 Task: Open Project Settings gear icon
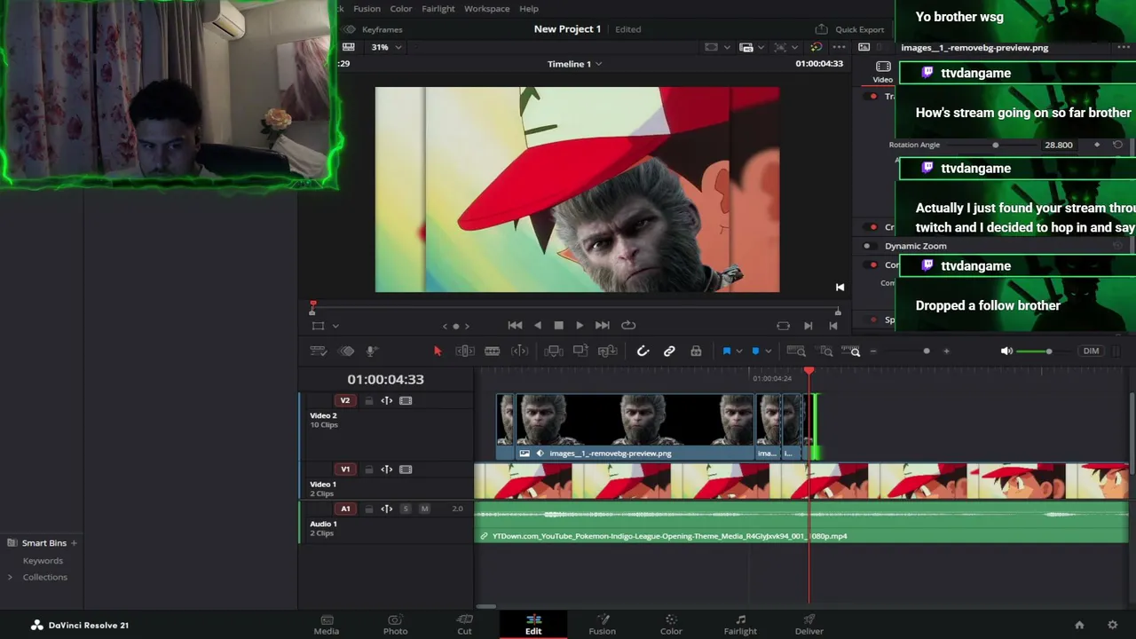[x=1112, y=625]
